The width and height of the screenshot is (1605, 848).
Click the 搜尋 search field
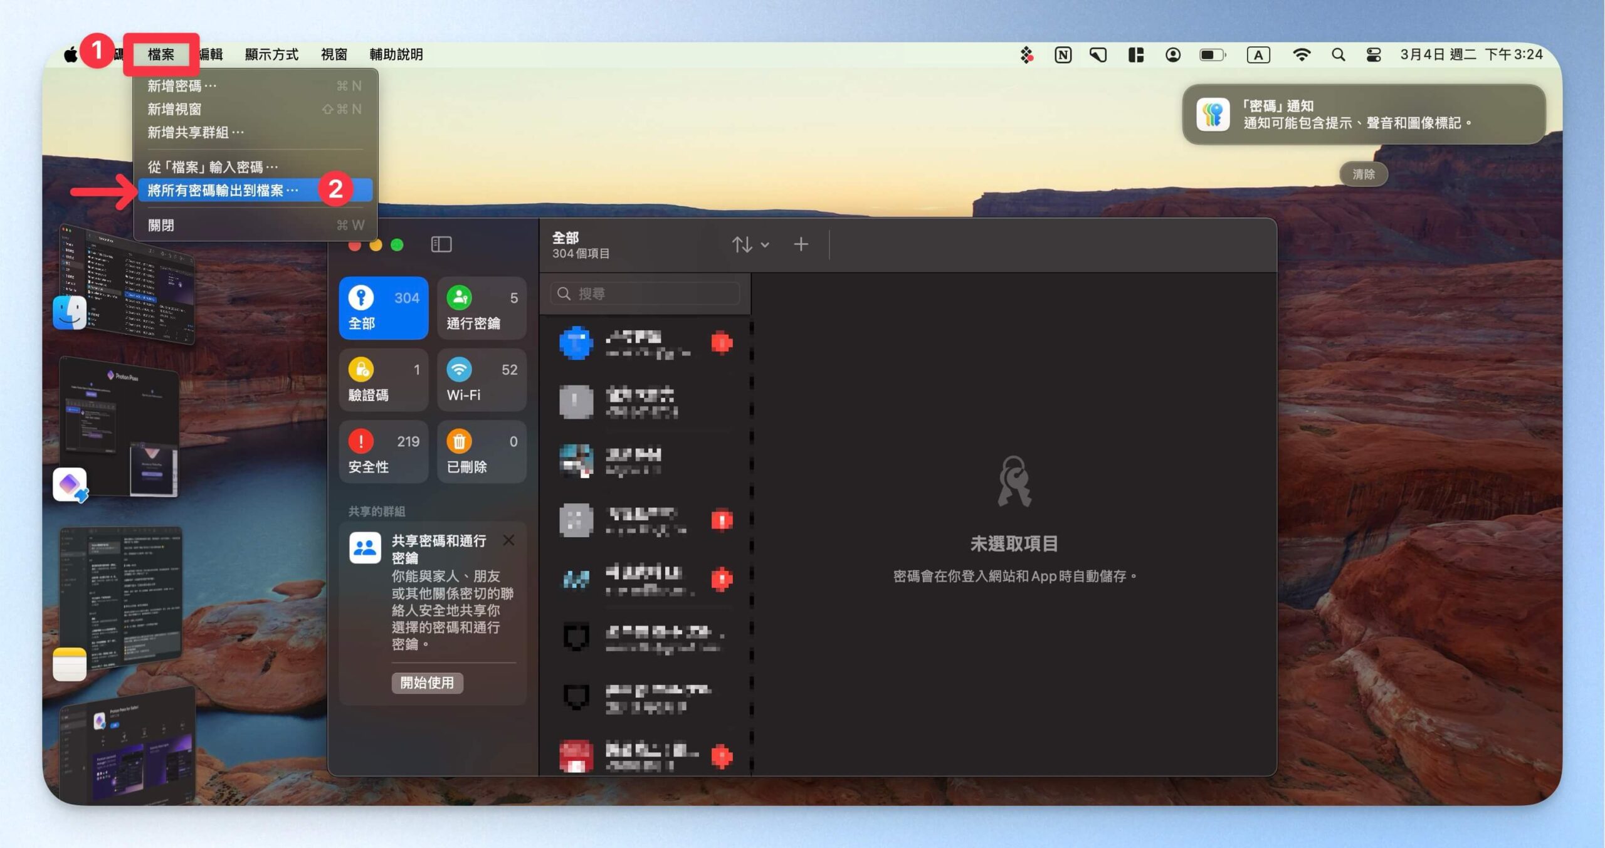click(645, 293)
